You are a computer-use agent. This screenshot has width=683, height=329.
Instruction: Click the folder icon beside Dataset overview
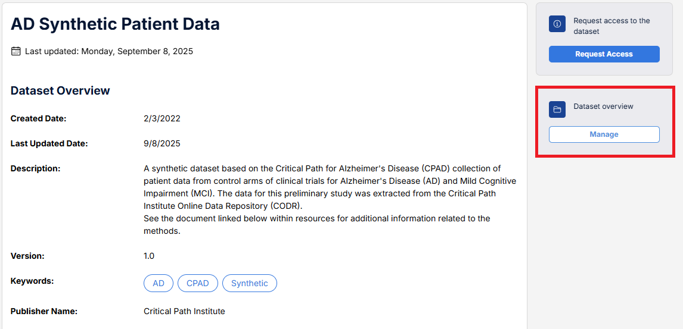click(x=557, y=109)
